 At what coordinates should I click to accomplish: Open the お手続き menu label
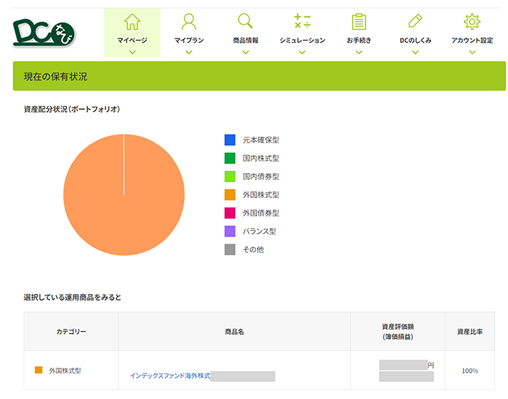(359, 40)
